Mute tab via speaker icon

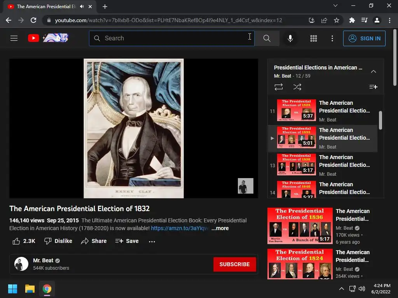(82, 7)
